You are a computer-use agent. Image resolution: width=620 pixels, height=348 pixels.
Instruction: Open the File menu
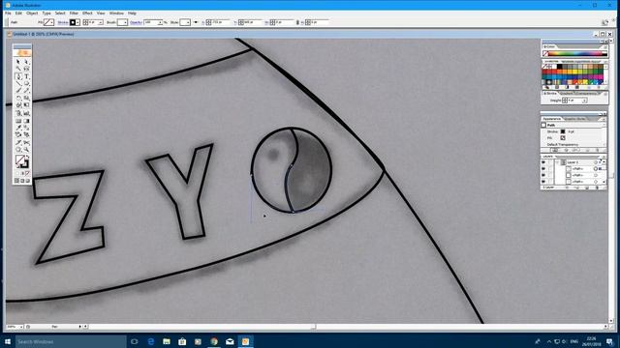point(8,13)
